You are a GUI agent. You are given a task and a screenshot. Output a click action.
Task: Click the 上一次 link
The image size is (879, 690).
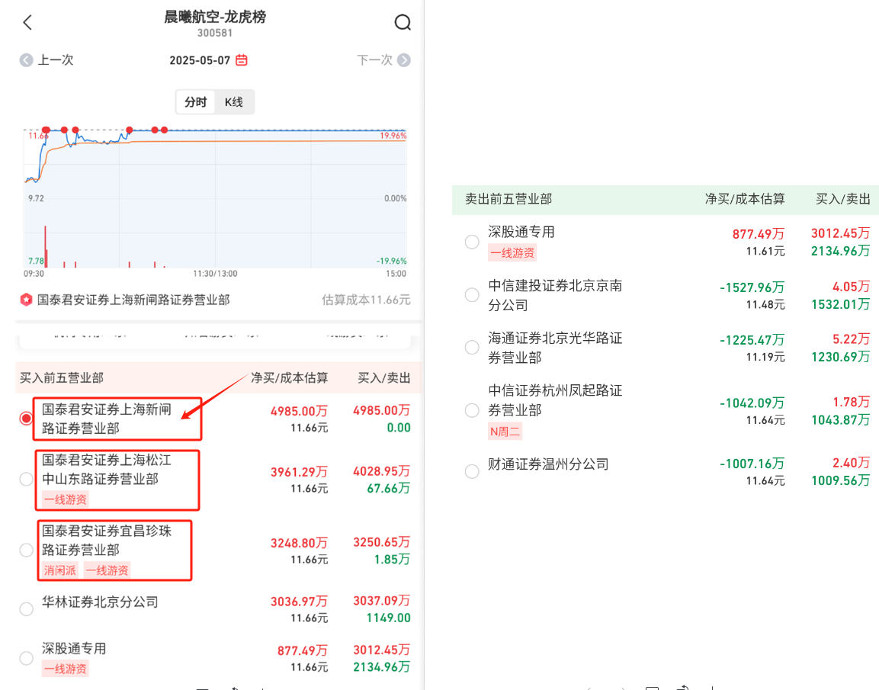(x=55, y=60)
